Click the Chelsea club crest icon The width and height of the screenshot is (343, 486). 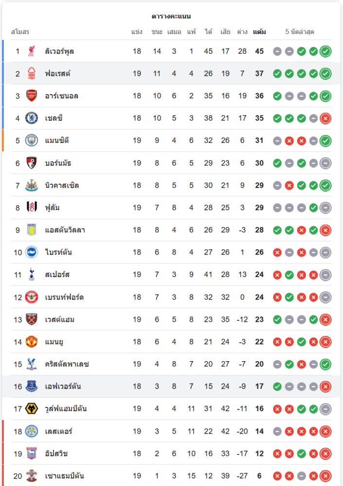pos(32,118)
